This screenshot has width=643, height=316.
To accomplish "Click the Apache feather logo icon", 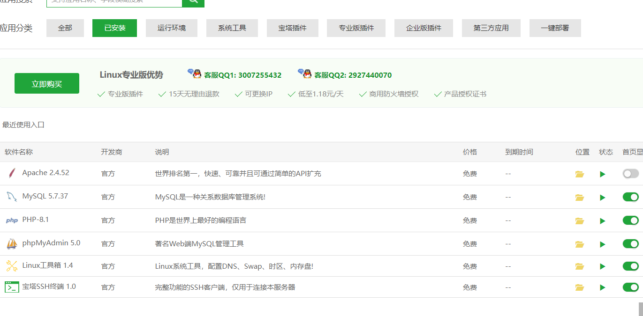I will (12, 173).
